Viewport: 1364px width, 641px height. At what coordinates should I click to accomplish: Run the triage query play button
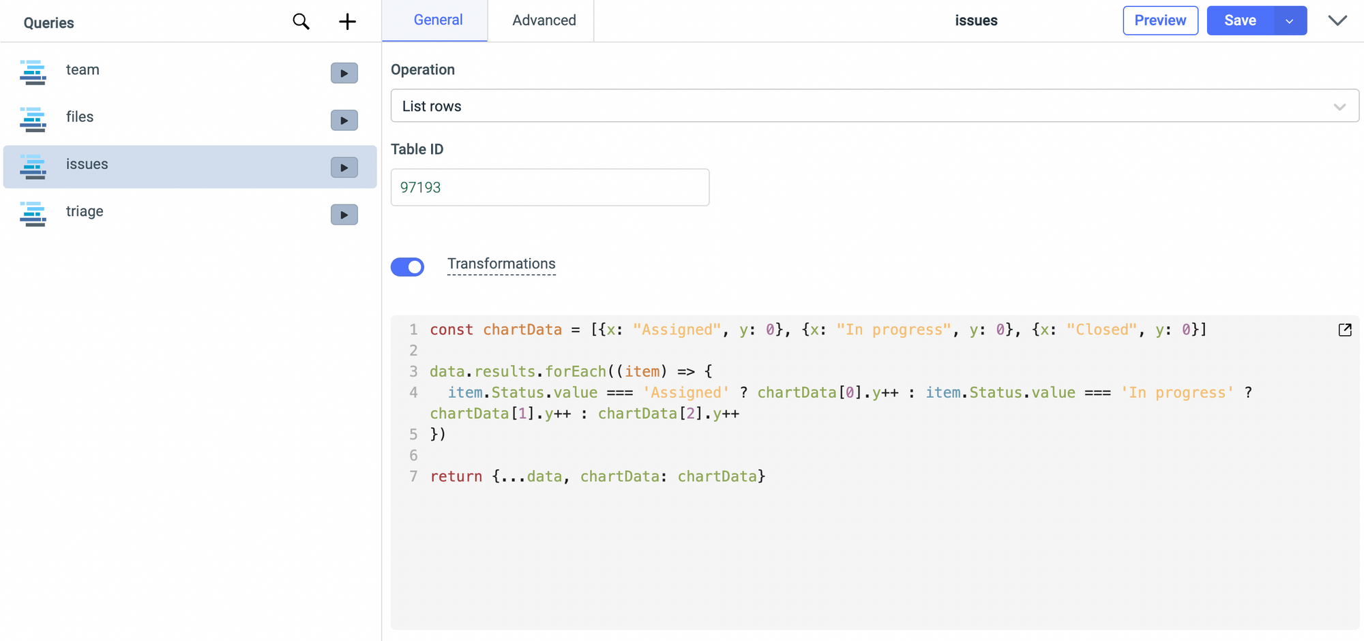pos(344,215)
